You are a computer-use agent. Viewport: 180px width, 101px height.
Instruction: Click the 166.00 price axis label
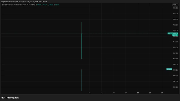click(175, 14)
